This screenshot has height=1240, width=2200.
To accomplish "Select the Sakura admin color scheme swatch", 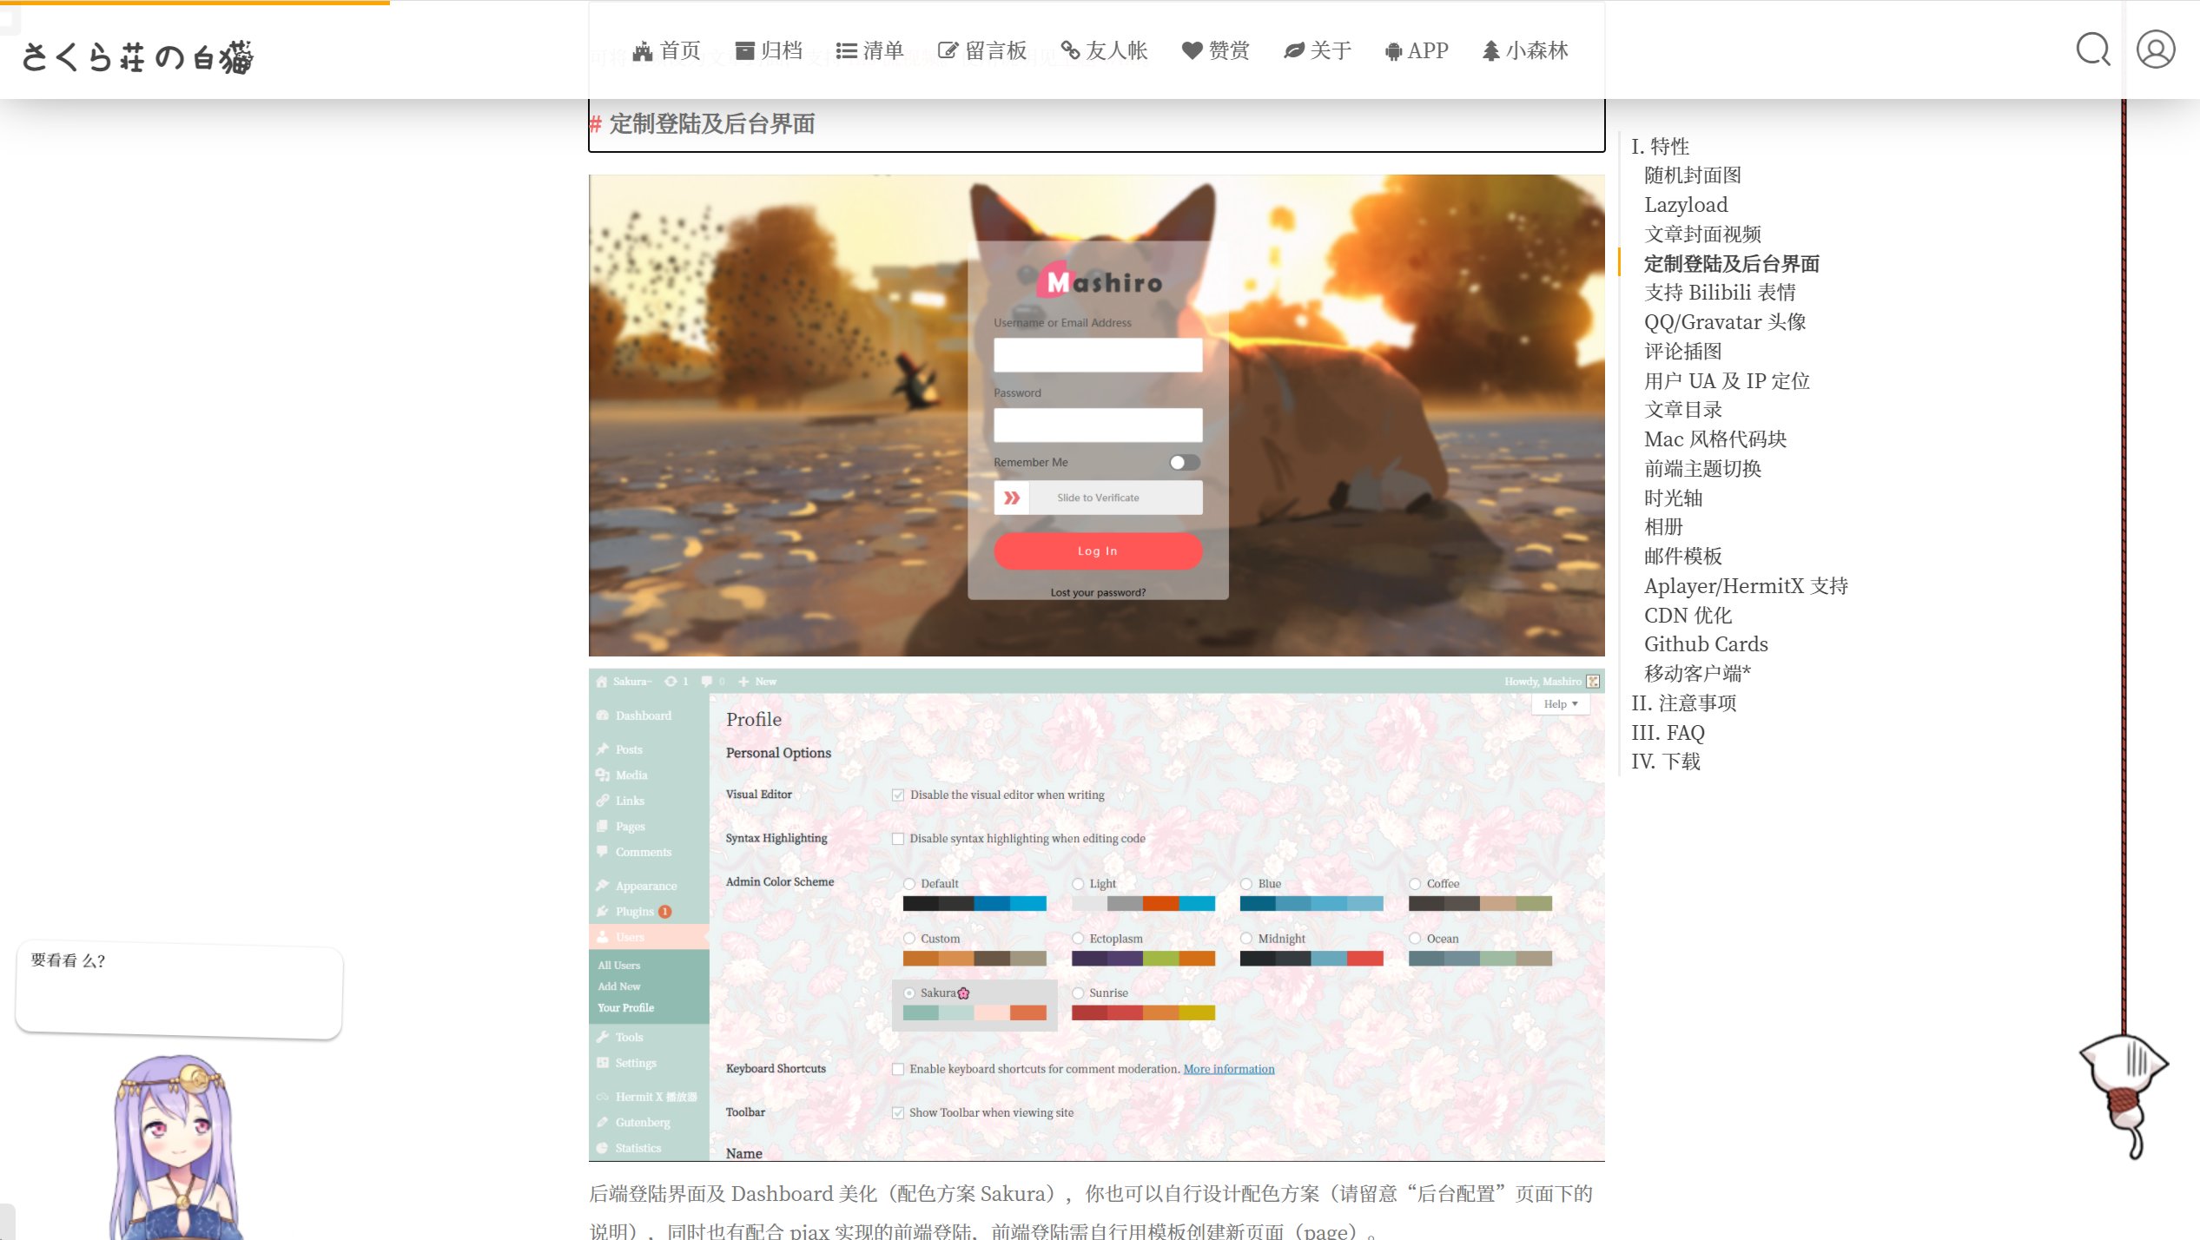I will pyautogui.click(x=908, y=993).
